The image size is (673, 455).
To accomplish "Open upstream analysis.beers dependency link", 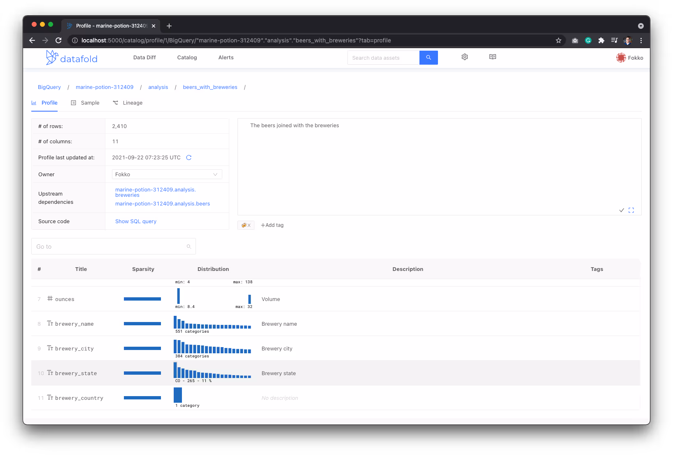I will click(163, 204).
